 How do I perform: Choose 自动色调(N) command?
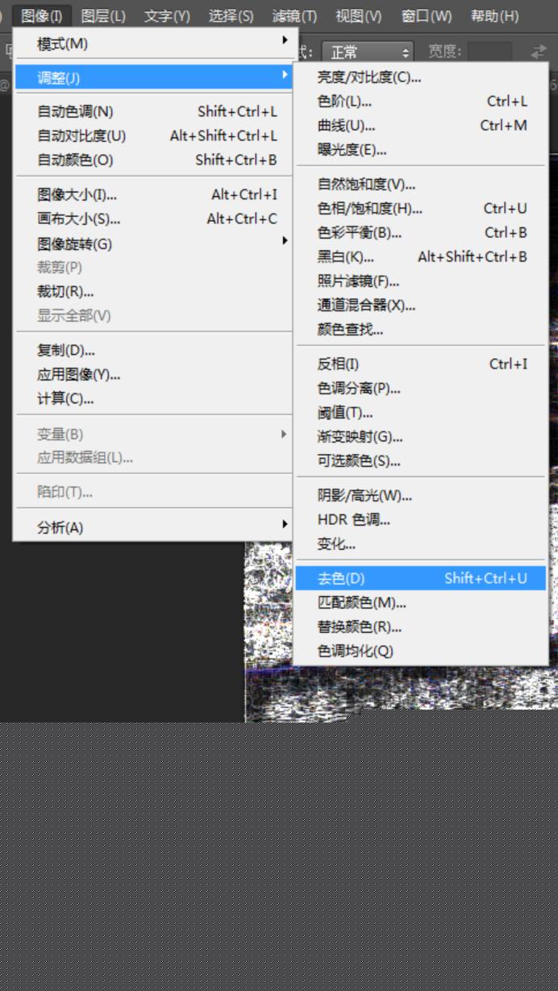[x=154, y=111]
